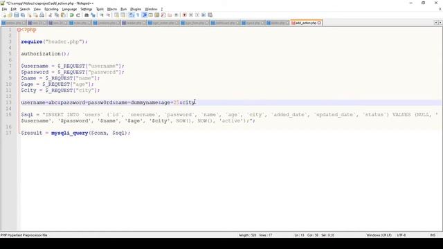Open the Run menu
The height and width of the screenshot is (249, 443).
pyautogui.click(x=123, y=9)
